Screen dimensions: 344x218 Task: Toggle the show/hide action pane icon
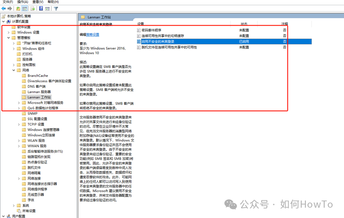click(47, 9)
